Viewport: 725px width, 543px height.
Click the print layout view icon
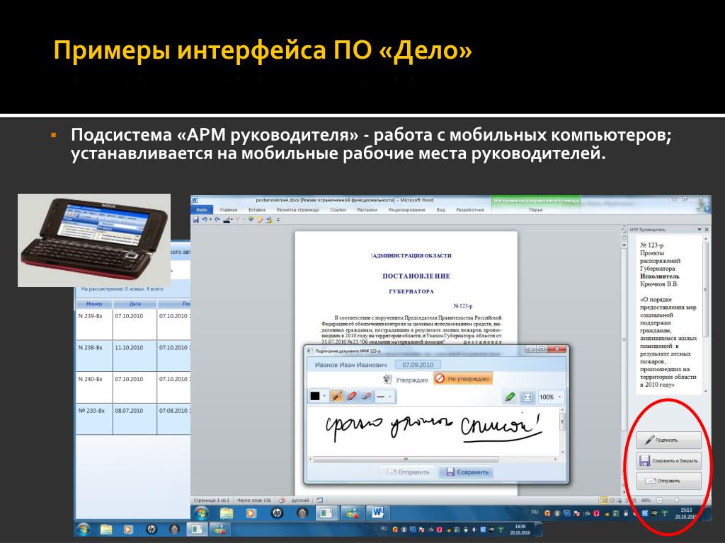[x=604, y=500]
